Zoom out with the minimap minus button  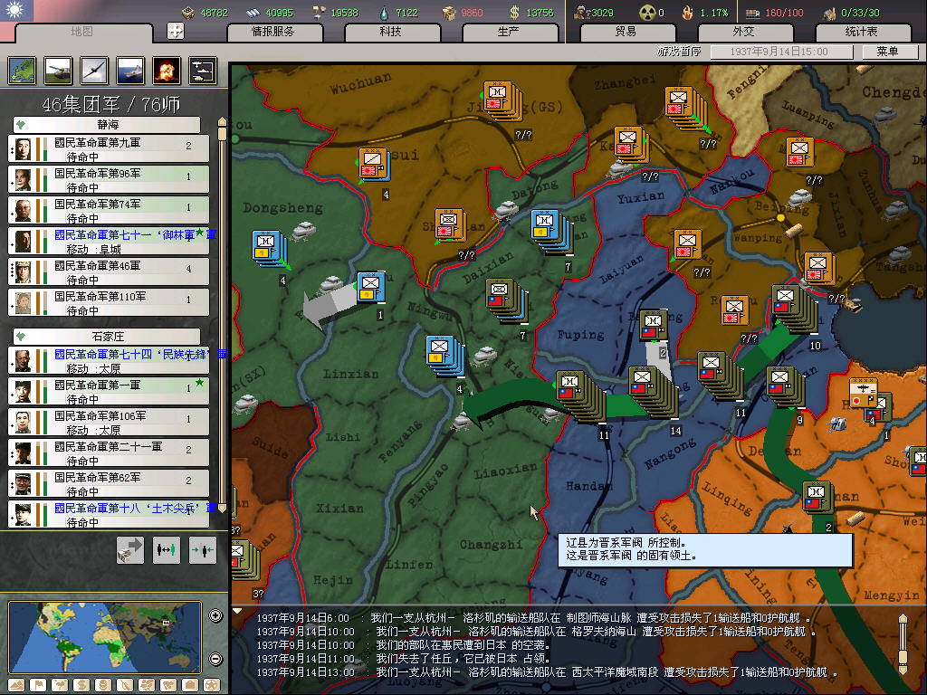click(215, 659)
